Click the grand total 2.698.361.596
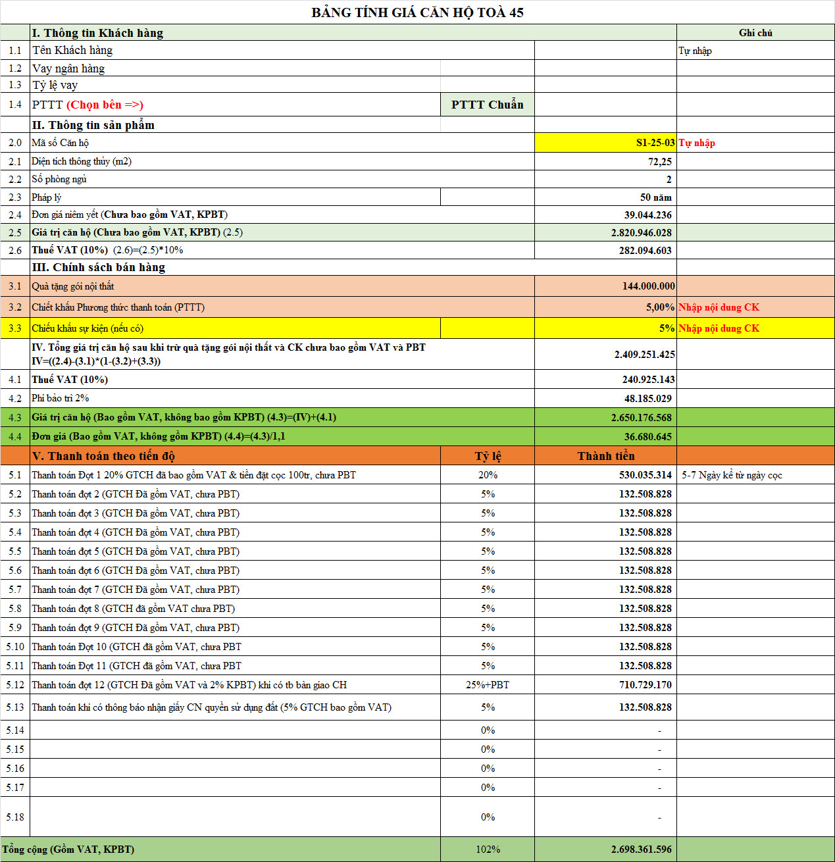 coord(641,849)
